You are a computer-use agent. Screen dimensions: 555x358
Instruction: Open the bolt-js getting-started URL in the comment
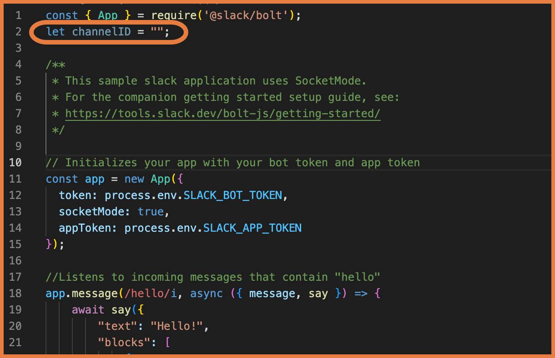coord(223,114)
